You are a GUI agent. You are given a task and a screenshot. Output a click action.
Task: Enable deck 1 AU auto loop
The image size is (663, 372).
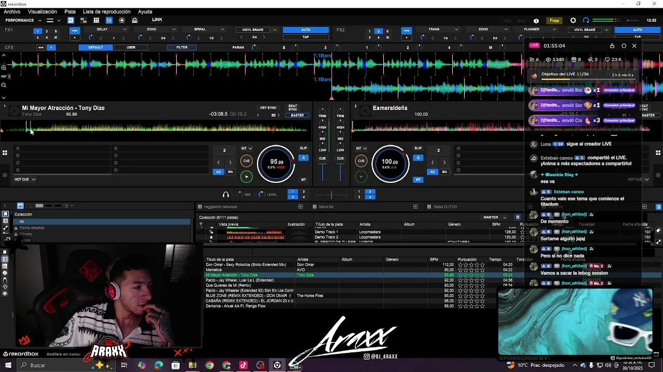coord(219,172)
